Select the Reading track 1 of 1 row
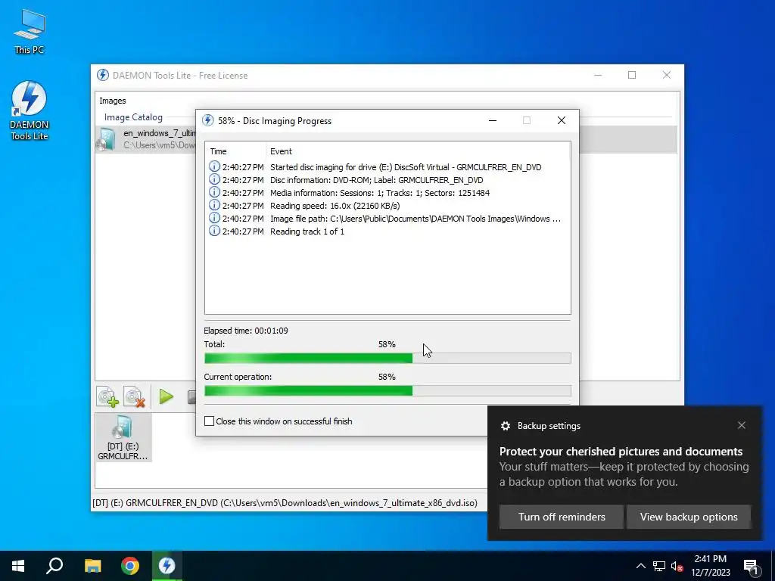 click(x=387, y=231)
